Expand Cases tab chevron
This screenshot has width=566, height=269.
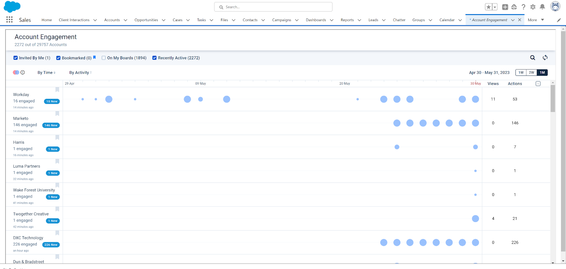coord(188,20)
